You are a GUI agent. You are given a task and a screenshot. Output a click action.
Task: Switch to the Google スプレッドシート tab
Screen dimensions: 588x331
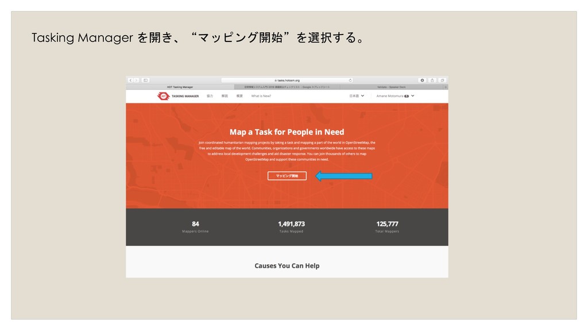click(287, 87)
